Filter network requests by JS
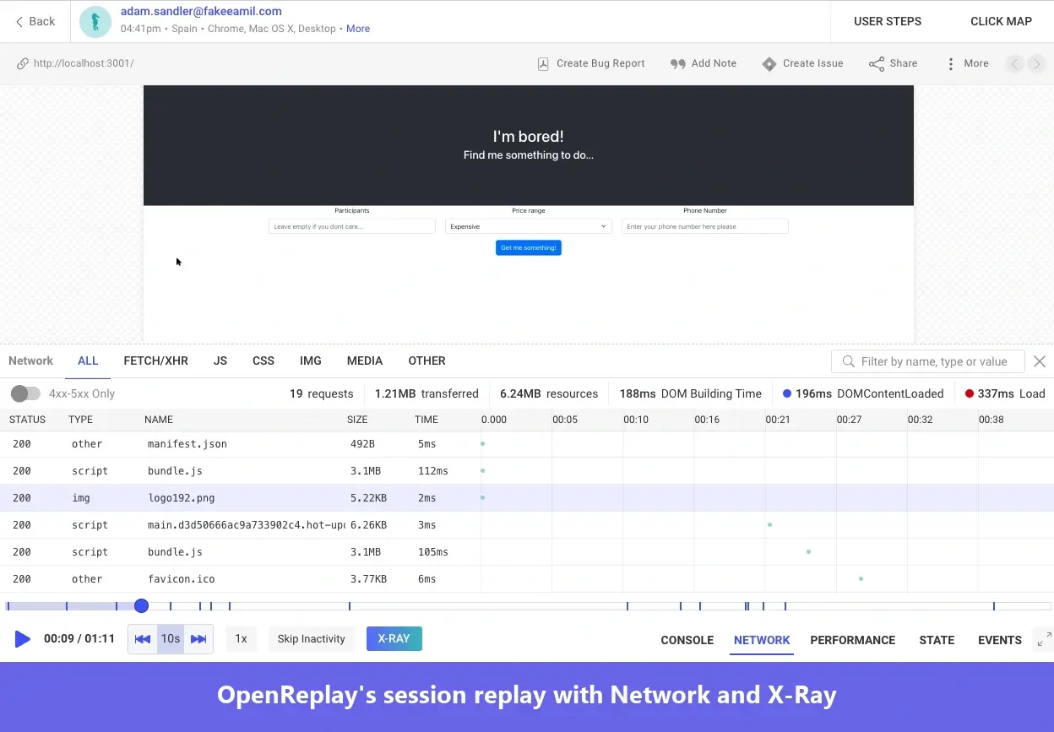 [x=220, y=361]
